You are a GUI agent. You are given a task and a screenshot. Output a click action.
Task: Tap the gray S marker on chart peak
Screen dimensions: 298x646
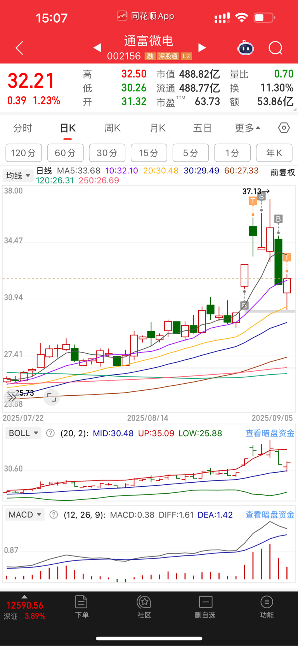coord(262,197)
